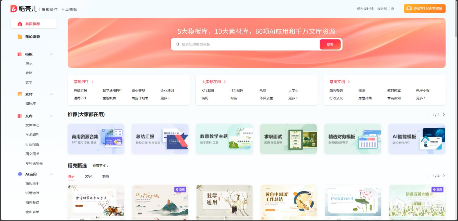The height and width of the screenshot is (221, 458).
Task: Open 成为设计师 link
Action: pos(365,9)
